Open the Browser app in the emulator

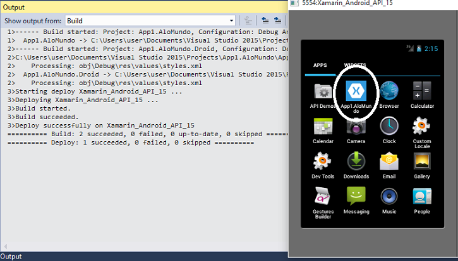click(389, 95)
